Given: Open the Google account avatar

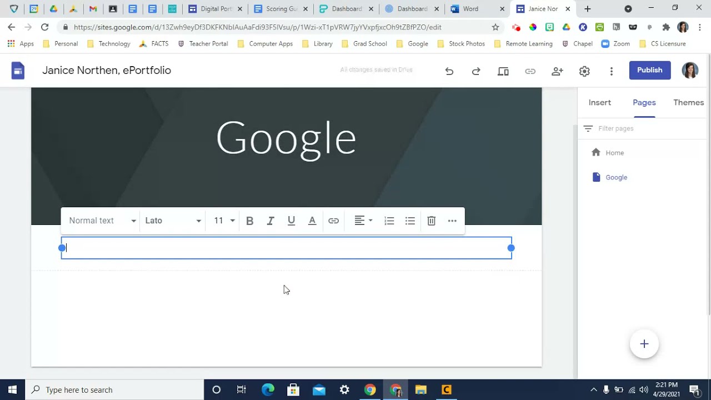Looking at the screenshot, I should coord(690,70).
